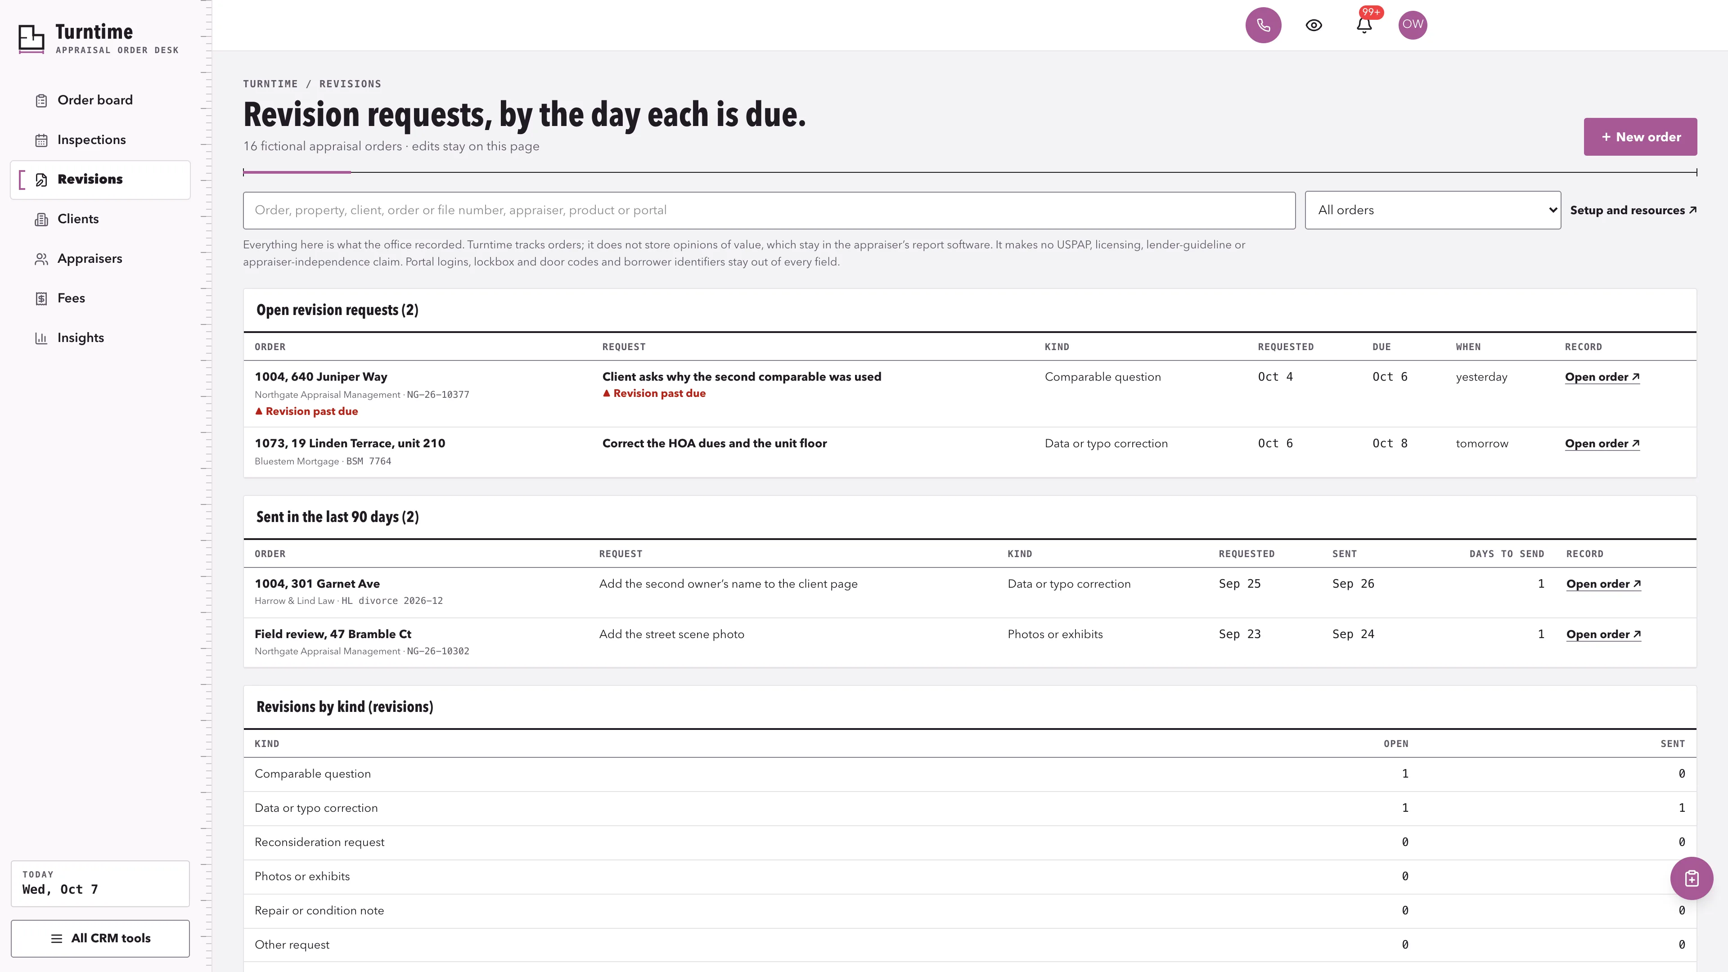Open the Clients sidebar item
Screen dimensions: 1728x972
[101, 219]
